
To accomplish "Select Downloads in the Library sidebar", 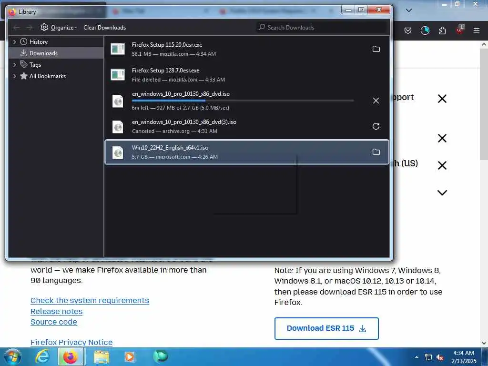I will [56, 53].
